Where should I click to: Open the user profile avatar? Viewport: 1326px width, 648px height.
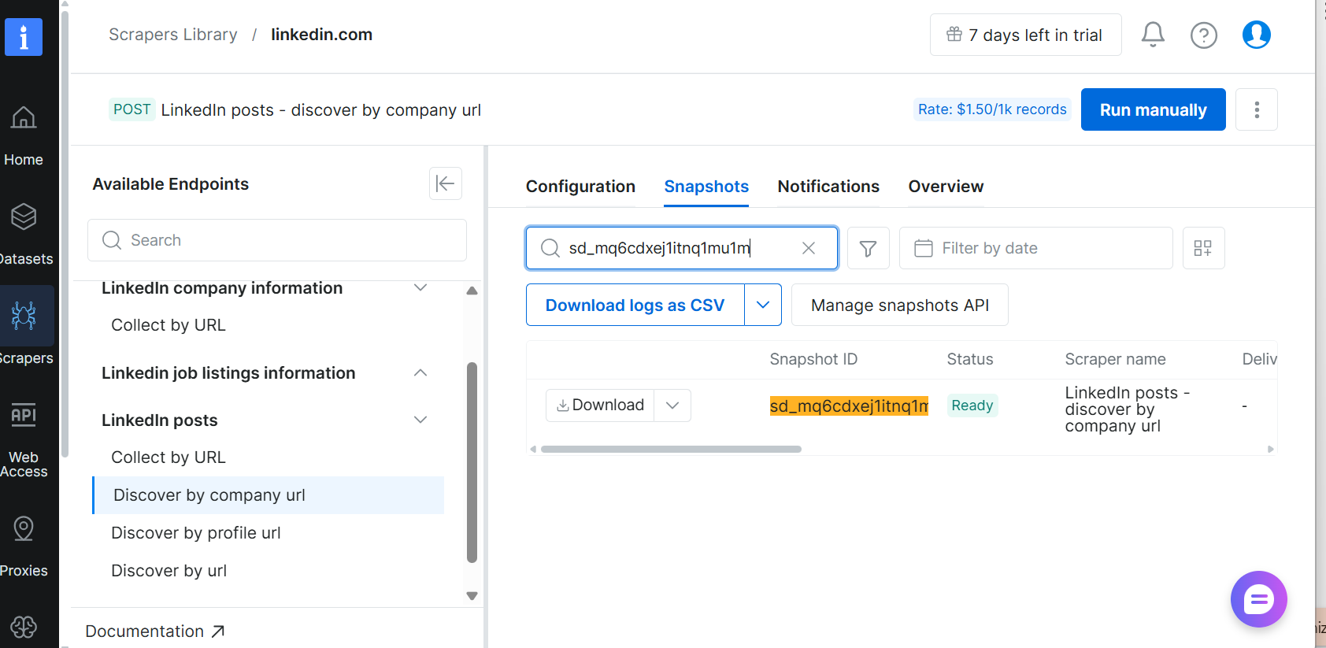tap(1256, 35)
